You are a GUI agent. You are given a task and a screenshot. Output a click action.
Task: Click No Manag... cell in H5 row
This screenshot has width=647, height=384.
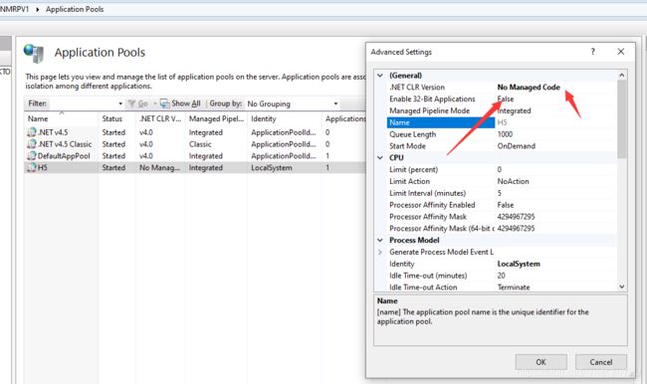click(x=159, y=168)
